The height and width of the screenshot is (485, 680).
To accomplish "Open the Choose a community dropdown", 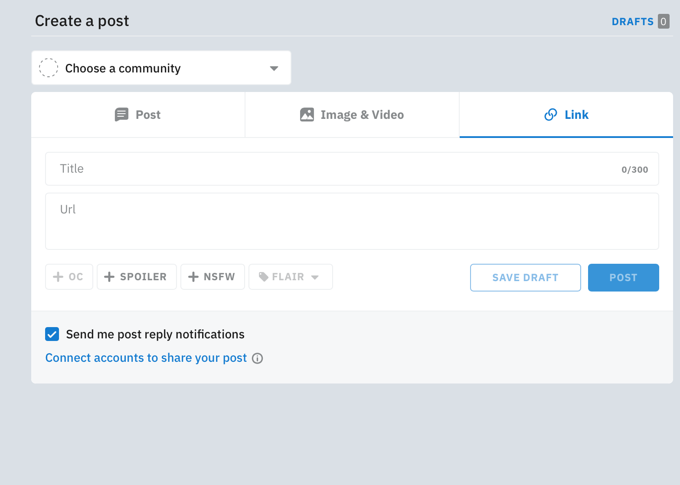I will coord(161,68).
